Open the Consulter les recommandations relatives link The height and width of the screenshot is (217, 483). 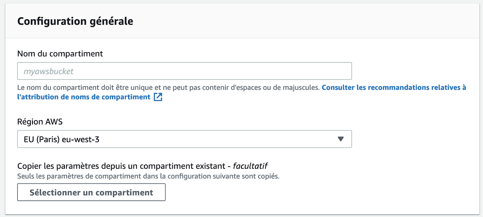pos(394,87)
